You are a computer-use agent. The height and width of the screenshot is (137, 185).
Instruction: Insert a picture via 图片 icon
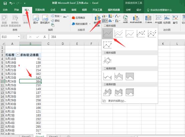tap(36, 19)
